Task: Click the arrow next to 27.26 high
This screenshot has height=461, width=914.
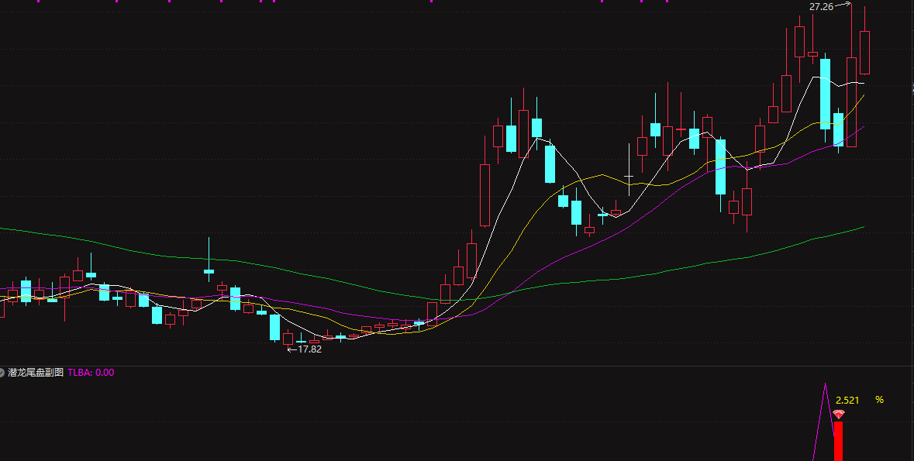Action: tap(843, 6)
